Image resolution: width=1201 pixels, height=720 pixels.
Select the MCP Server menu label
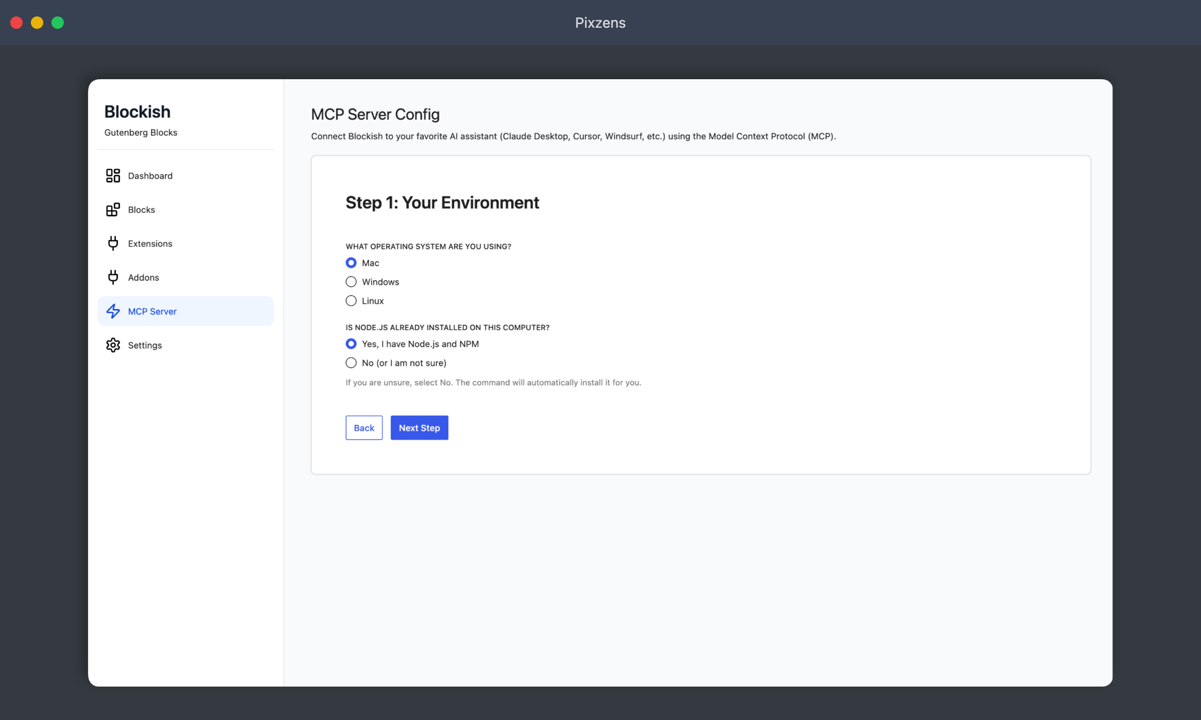(x=152, y=311)
